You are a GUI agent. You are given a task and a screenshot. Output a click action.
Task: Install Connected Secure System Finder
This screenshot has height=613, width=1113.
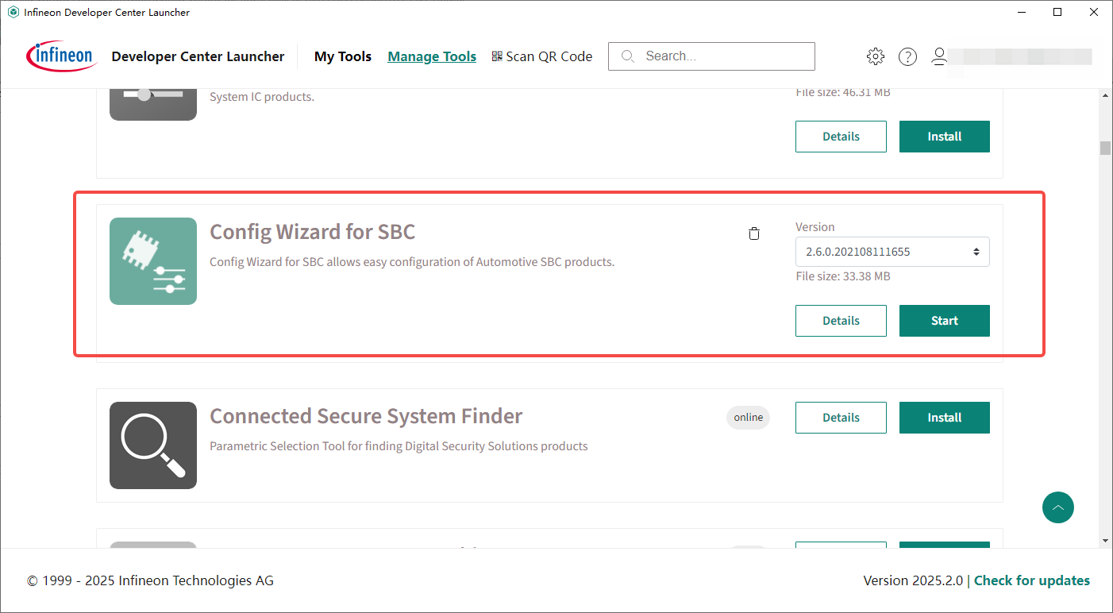(945, 418)
